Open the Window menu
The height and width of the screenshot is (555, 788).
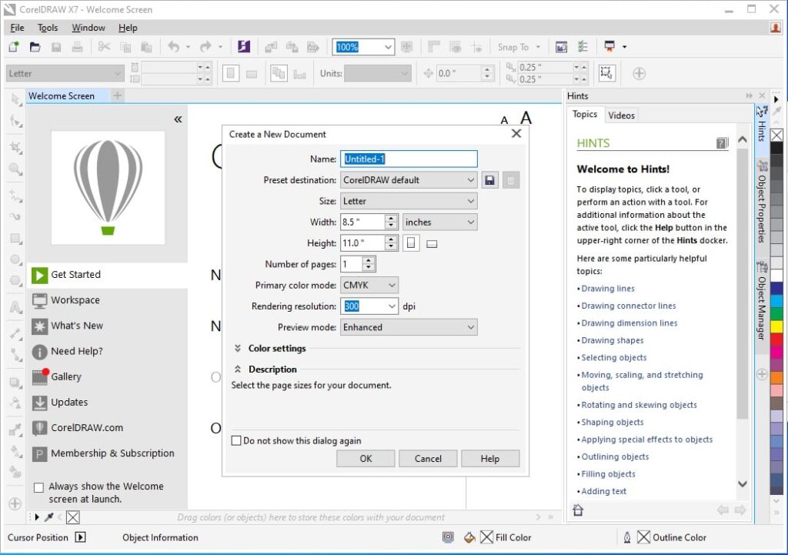tap(88, 28)
